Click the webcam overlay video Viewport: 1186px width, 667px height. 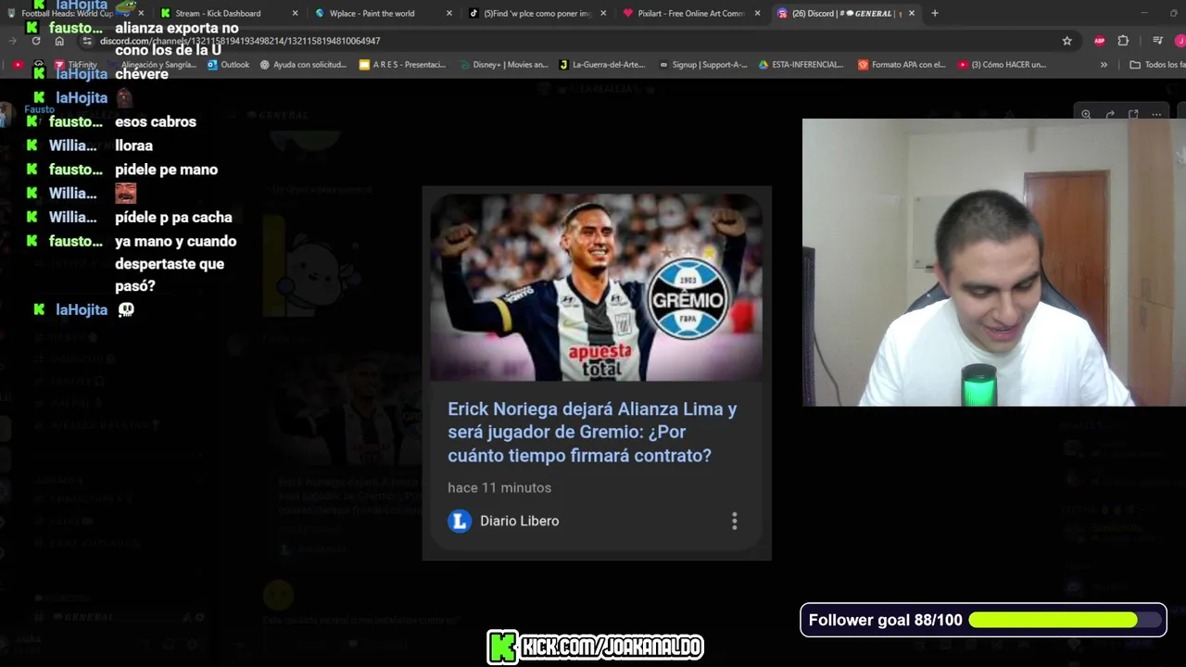click(x=994, y=262)
